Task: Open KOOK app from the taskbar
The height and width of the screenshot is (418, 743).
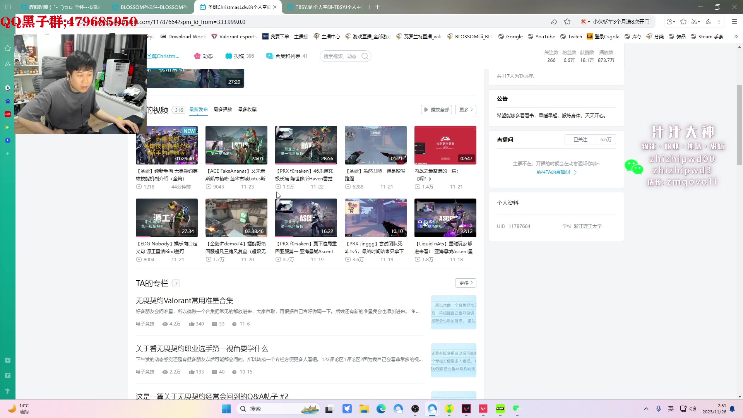Action: tap(500, 409)
